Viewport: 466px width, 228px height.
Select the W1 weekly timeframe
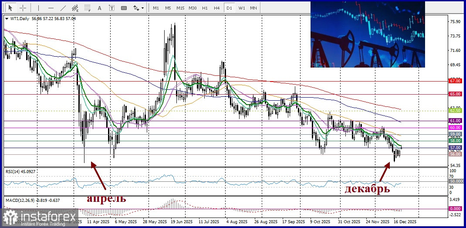241,8
